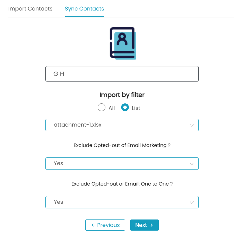The width and height of the screenshot is (242, 234).
Task: Click the chevron beside Email Marketing Yes
Action: tap(192, 164)
